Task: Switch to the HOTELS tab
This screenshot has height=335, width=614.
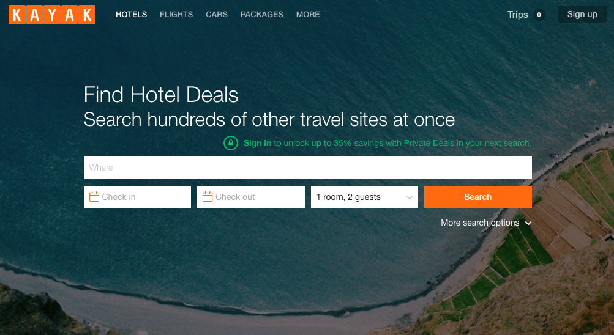Action: (131, 15)
